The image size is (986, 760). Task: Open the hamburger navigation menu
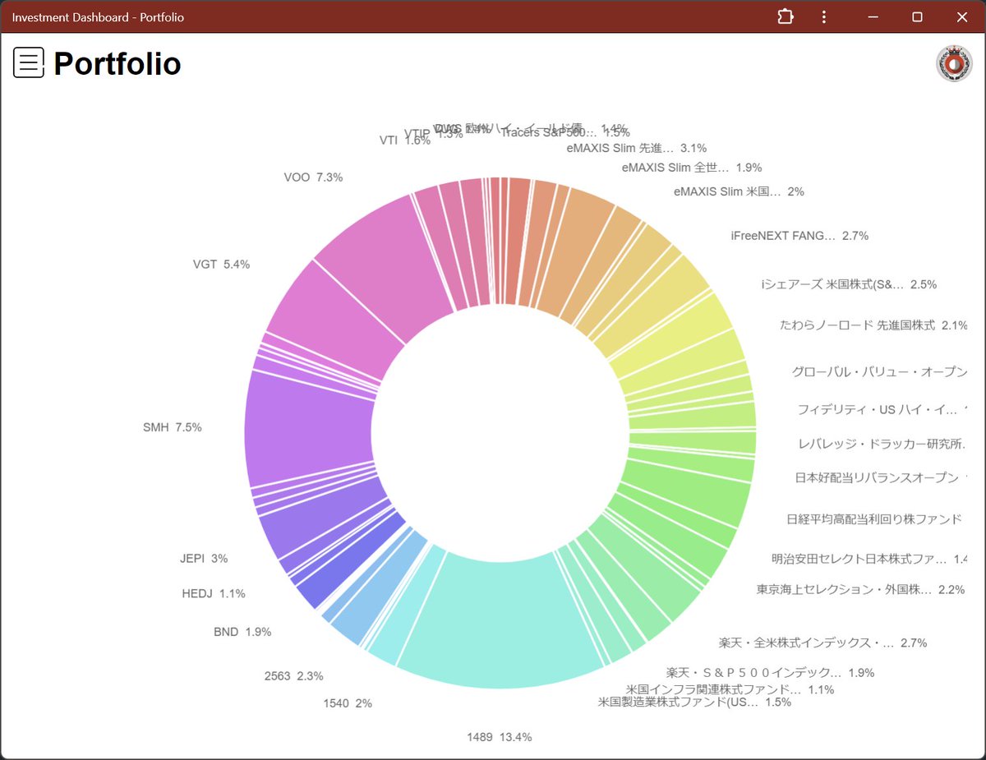tap(29, 62)
